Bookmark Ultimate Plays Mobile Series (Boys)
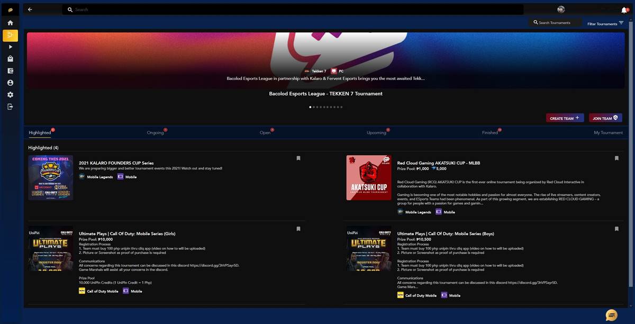Image resolution: width=635 pixels, height=324 pixels. click(x=616, y=229)
